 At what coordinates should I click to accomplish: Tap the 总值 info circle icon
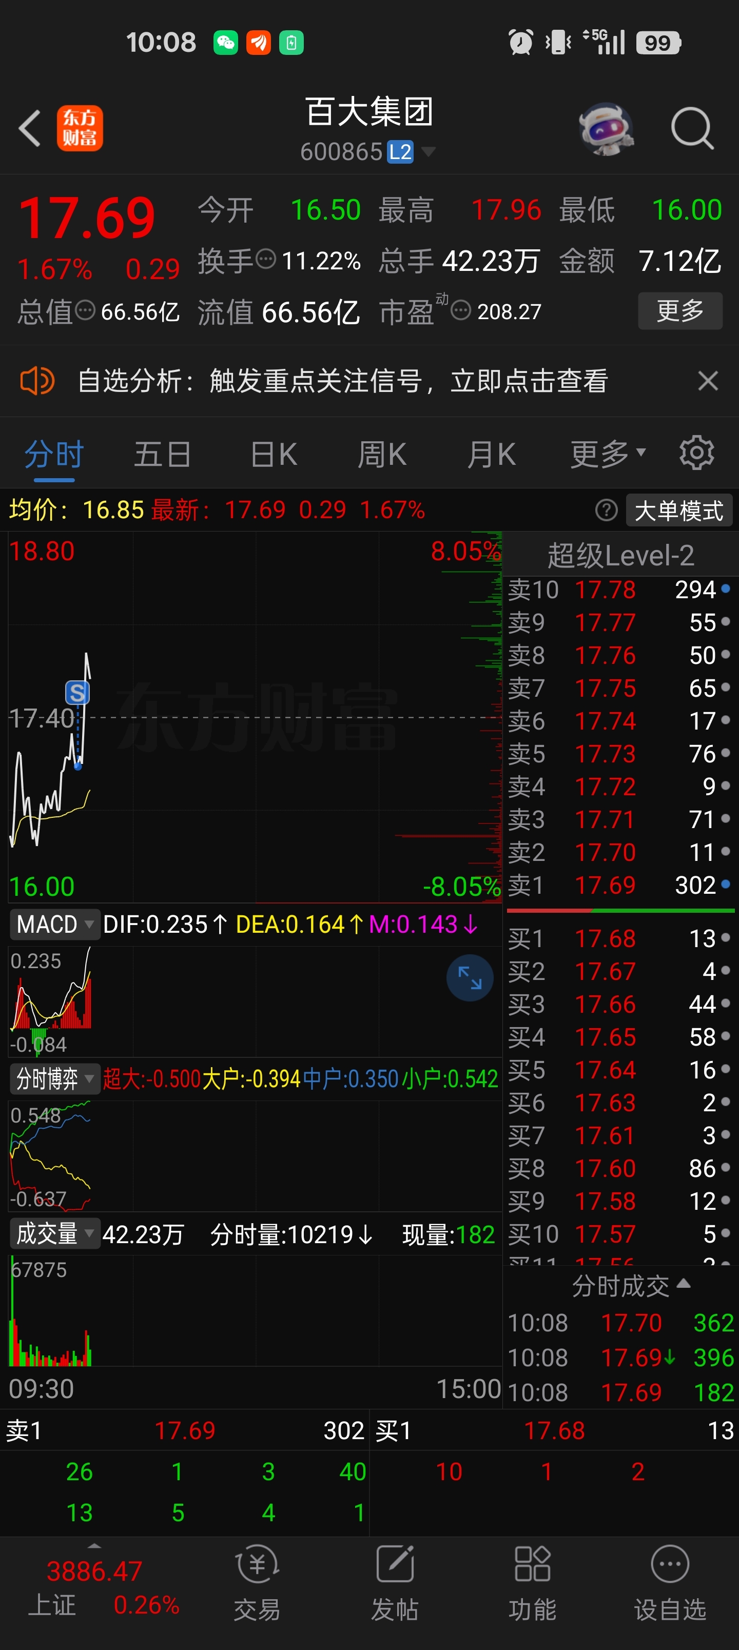click(85, 310)
